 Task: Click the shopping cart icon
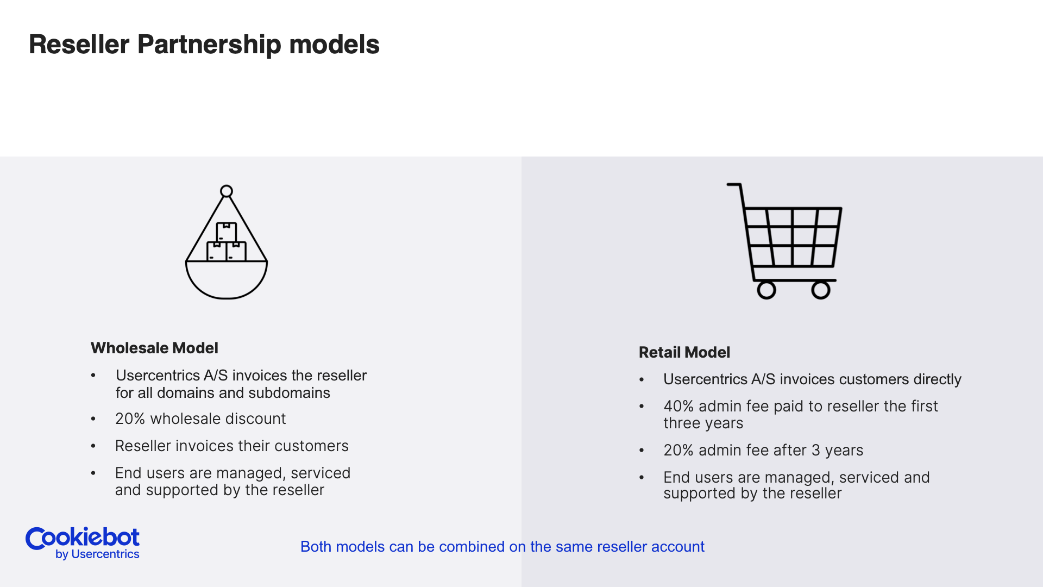(x=784, y=241)
